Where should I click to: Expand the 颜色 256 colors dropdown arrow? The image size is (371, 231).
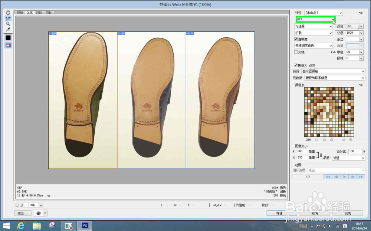click(361, 26)
